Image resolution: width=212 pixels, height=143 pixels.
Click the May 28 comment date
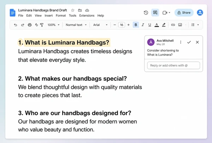tap(161, 44)
